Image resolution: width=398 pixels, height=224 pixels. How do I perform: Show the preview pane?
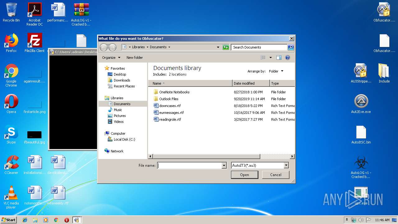[279, 58]
